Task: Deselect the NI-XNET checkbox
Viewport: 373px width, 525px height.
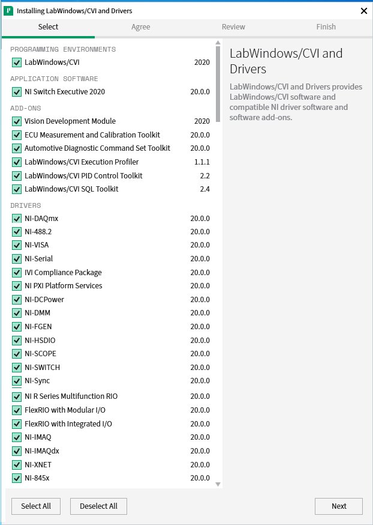Action: coord(16,465)
